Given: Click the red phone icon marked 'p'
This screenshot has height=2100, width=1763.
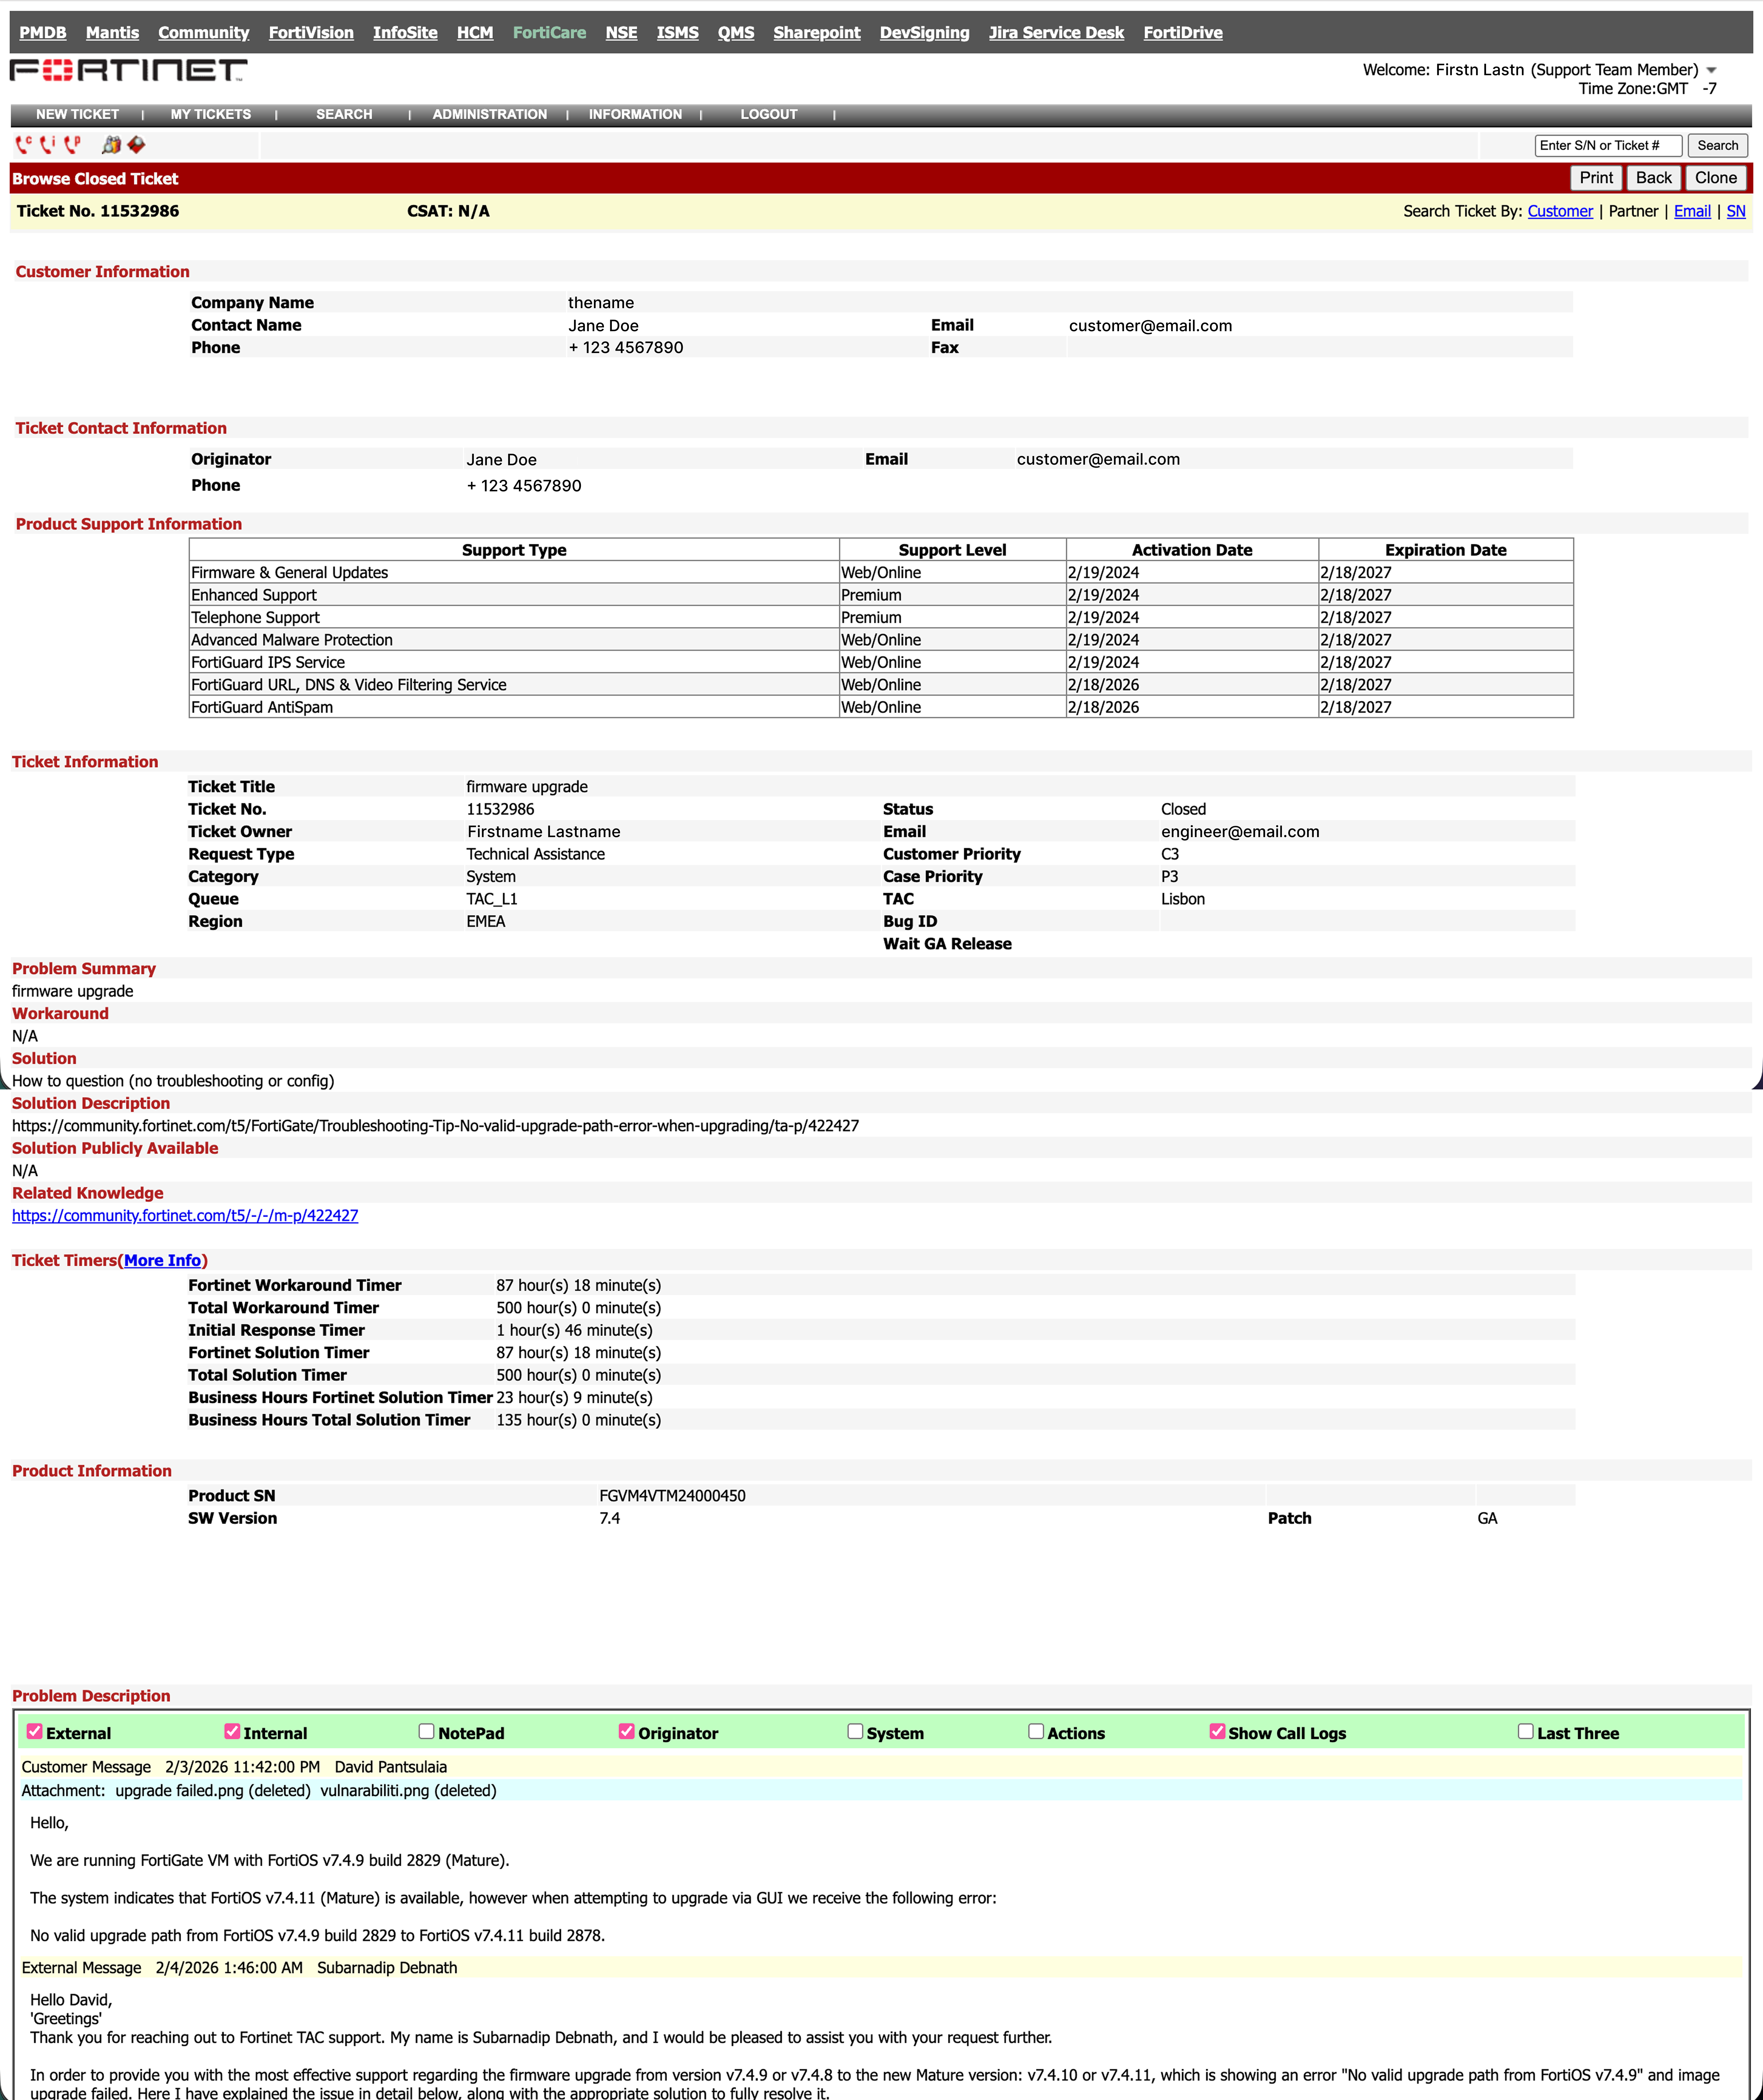Looking at the screenshot, I should point(72,145).
